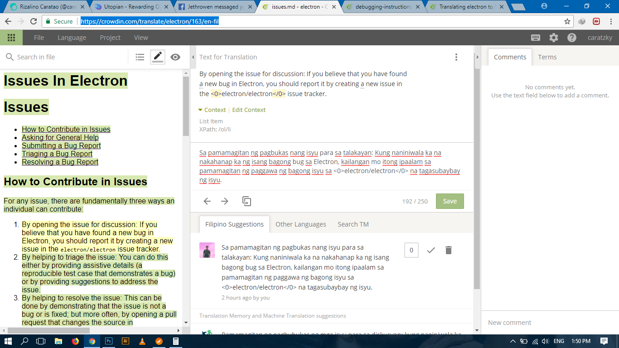Go to next string arrow
Screen dimensions: 619x348
click(225, 201)
